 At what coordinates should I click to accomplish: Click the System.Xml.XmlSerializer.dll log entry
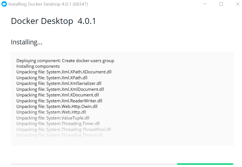(59, 83)
